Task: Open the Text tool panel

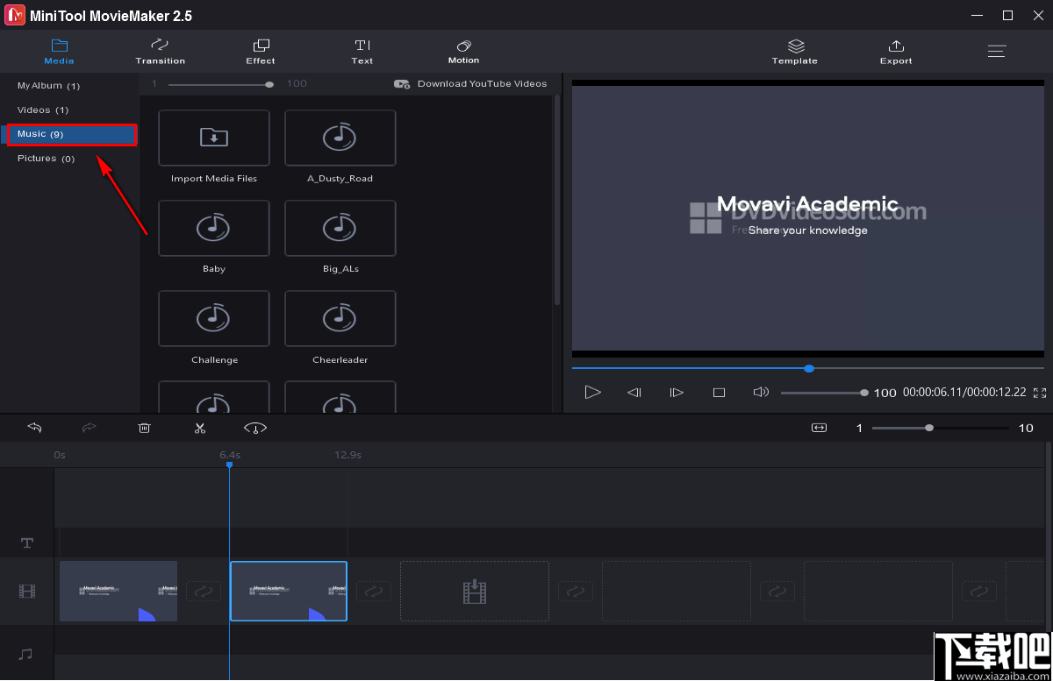Action: tap(362, 51)
